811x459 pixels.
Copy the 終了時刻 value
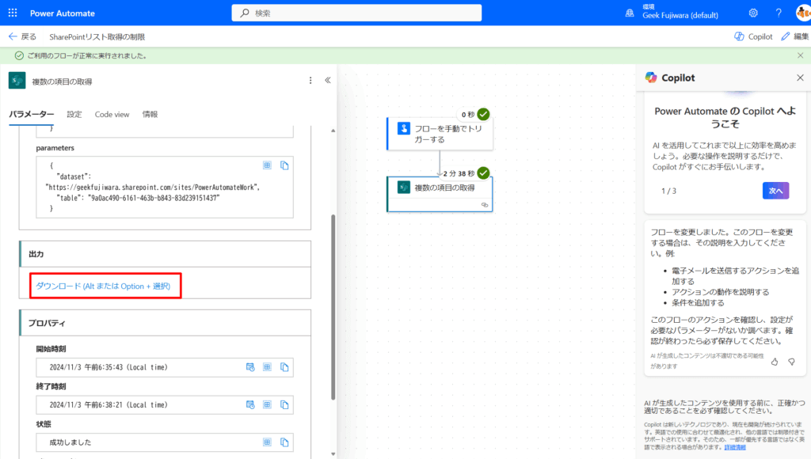click(284, 404)
